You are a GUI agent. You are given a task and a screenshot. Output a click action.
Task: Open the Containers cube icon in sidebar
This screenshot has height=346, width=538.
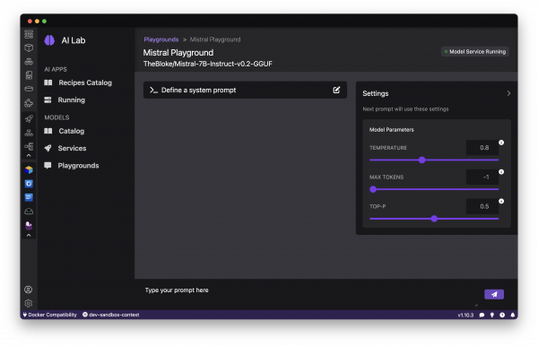pyautogui.click(x=29, y=48)
